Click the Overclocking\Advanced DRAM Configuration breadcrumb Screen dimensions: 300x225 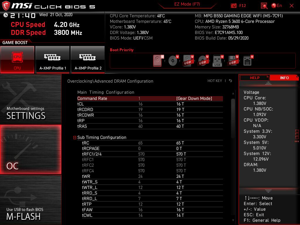pyautogui.click(x=110, y=81)
